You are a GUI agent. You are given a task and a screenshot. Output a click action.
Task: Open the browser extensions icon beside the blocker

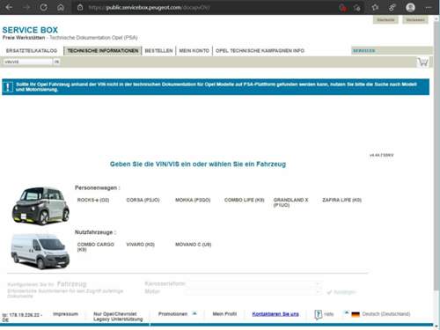click(x=356, y=8)
